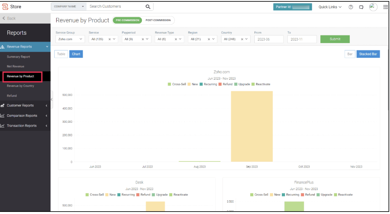Expand the Customer Reports section
The width and height of the screenshot is (390, 214).
pyautogui.click(x=46, y=106)
